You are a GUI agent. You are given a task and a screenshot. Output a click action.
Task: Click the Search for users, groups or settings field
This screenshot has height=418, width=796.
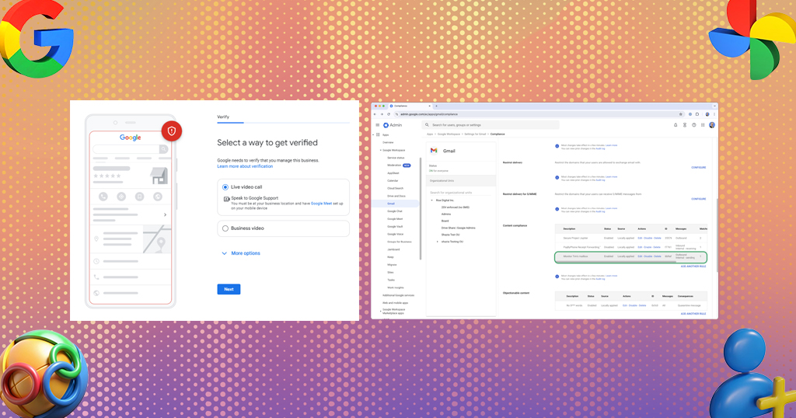coord(491,125)
